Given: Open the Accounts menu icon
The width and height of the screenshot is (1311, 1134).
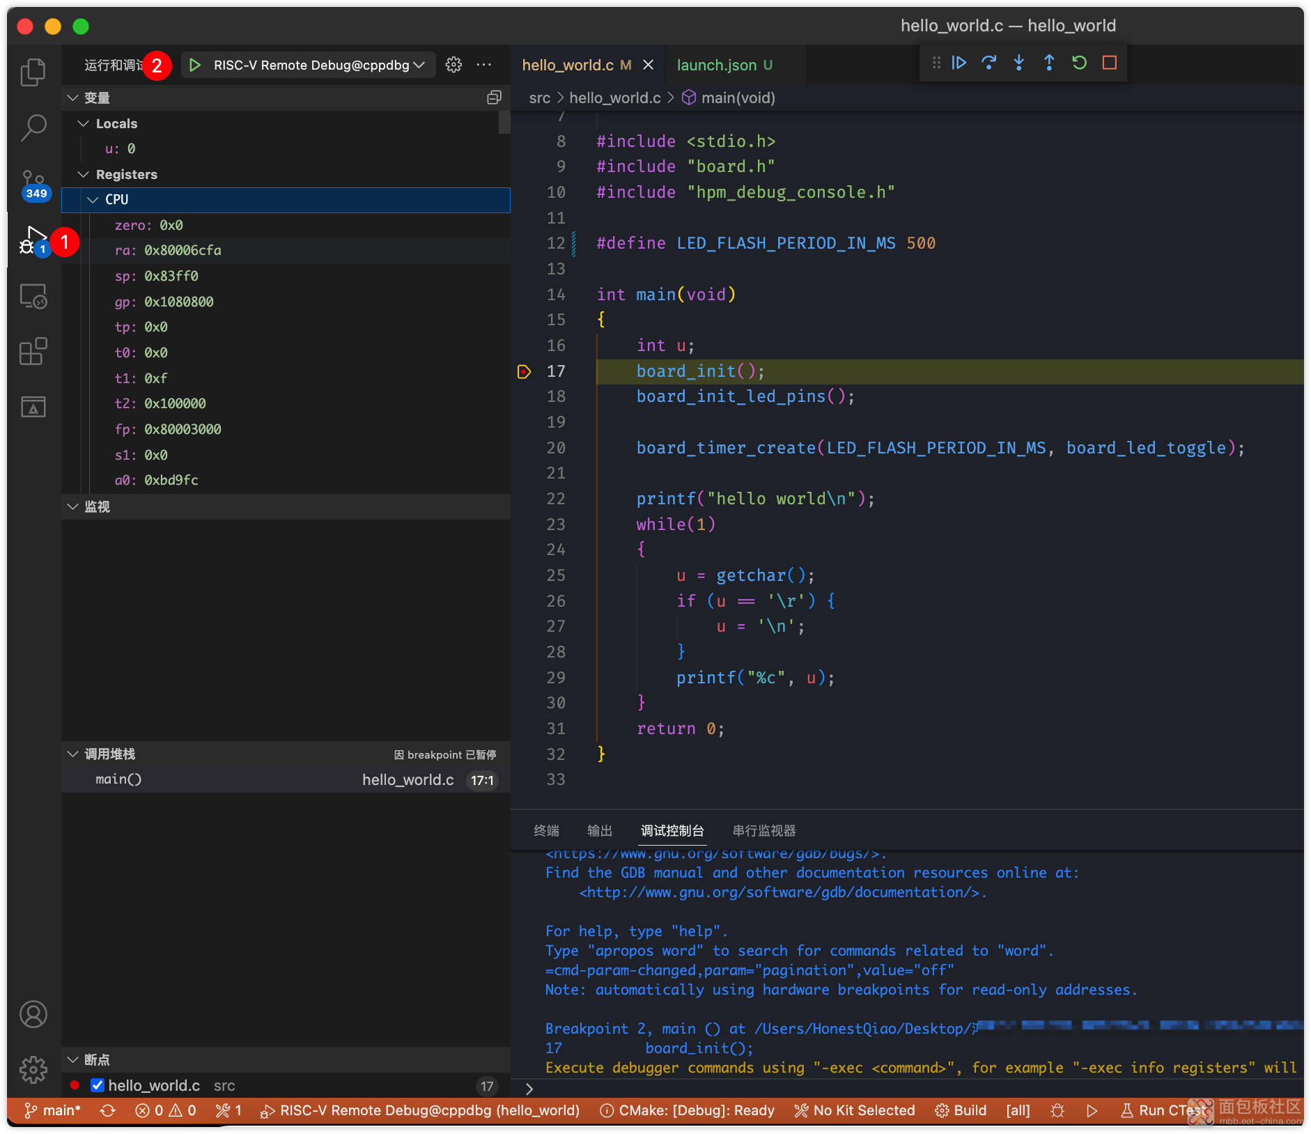Looking at the screenshot, I should point(33,1014).
